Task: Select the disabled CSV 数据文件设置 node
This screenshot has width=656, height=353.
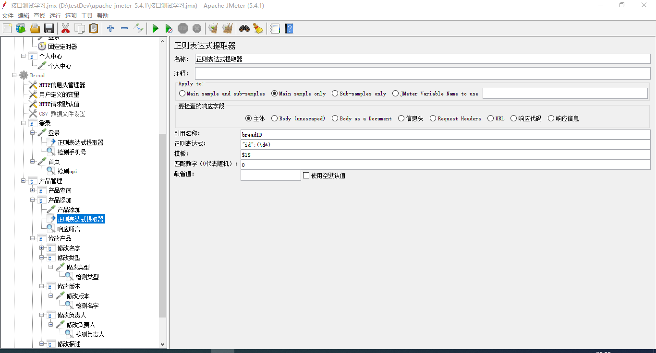Action: coord(62,114)
